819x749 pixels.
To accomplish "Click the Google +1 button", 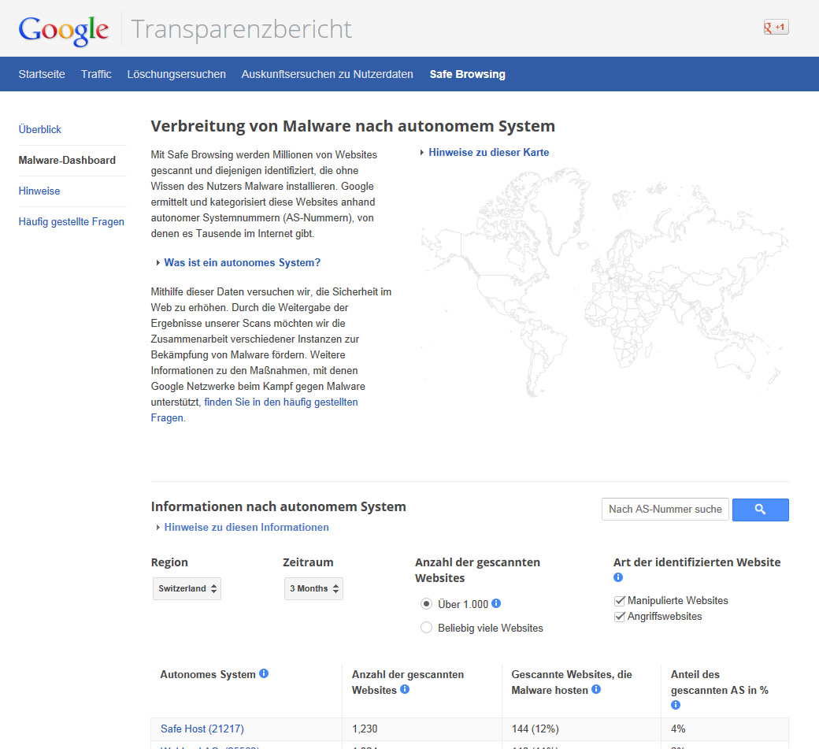I will click(776, 27).
